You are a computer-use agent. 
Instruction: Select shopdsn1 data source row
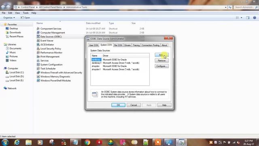coord(120,69)
